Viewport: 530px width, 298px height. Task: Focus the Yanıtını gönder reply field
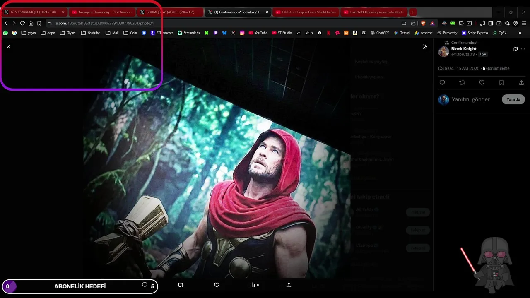click(471, 99)
